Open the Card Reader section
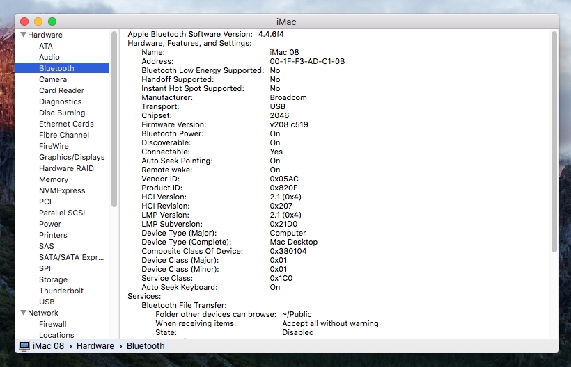The width and height of the screenshot is (571, 367). [x=61, y=90]
